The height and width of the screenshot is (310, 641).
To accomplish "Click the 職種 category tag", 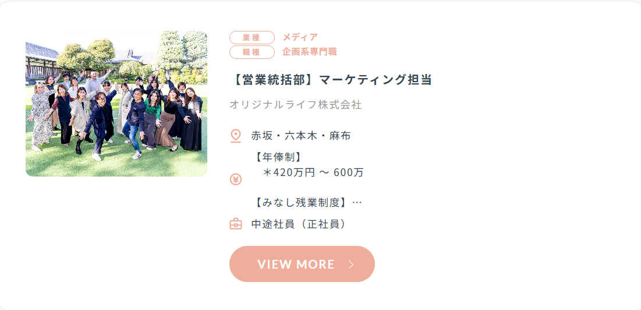I will (x=252, y=52).
